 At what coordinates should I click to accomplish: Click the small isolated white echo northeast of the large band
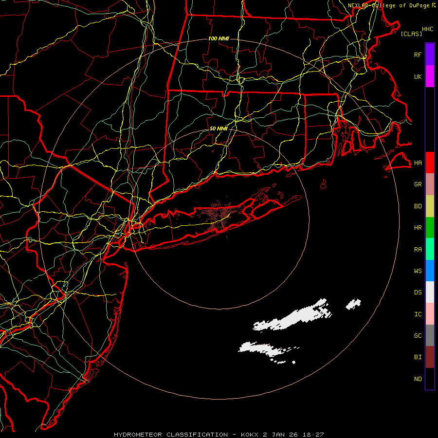click(353, 304)
